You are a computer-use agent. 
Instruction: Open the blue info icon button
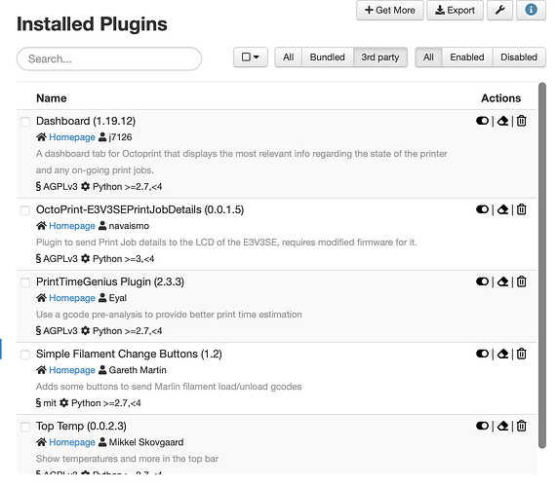(x=531, y=10)
